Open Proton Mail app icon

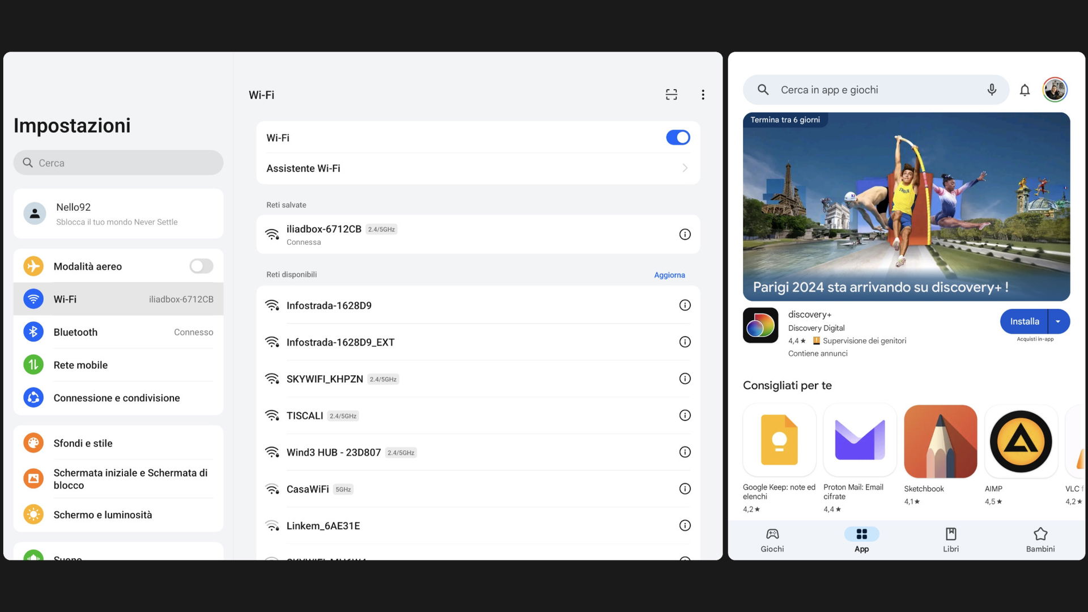pos(860,440)
